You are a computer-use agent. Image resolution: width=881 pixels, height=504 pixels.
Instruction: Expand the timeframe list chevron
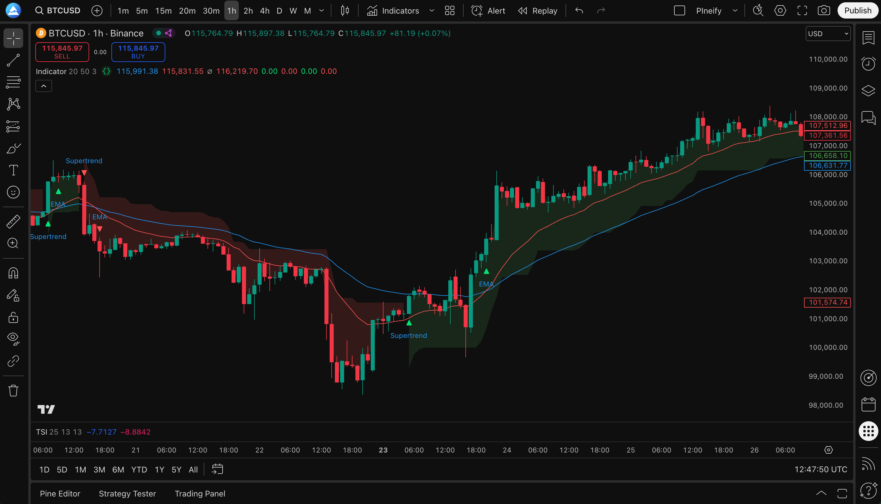321,11
